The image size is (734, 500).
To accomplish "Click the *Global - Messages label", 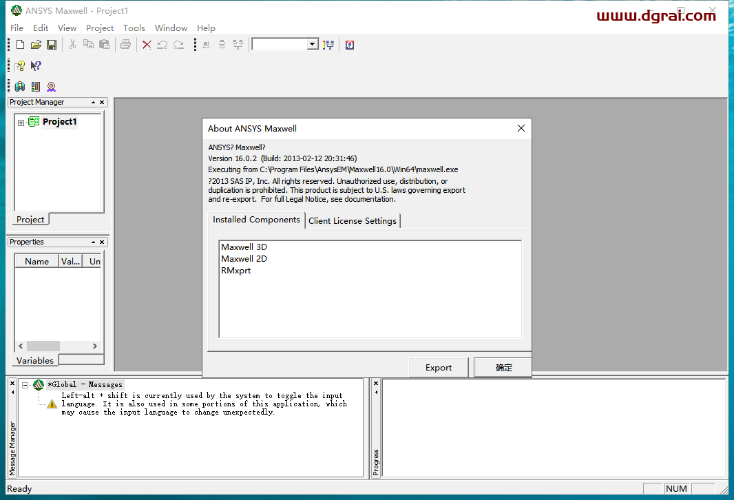I will pos(85,384).
